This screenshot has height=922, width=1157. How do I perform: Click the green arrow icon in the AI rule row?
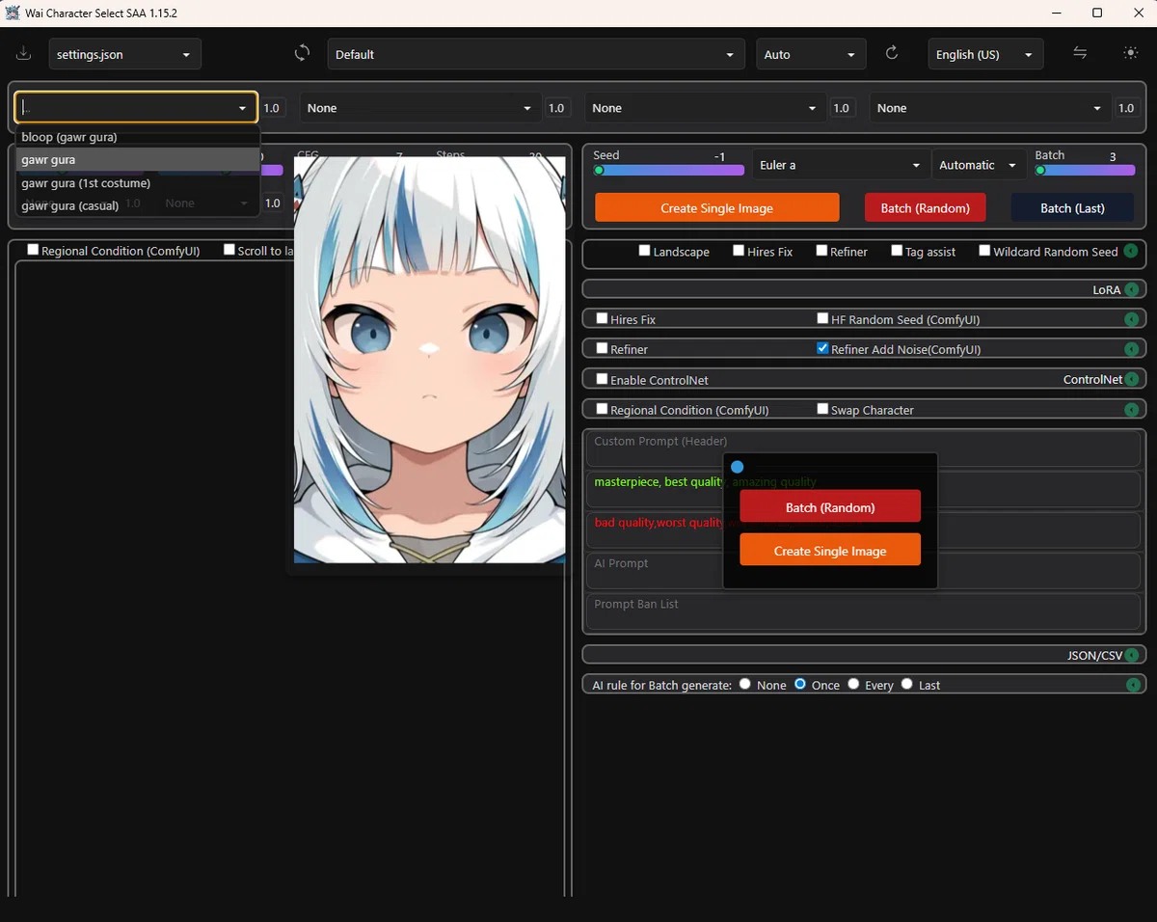pos(1133,685)
